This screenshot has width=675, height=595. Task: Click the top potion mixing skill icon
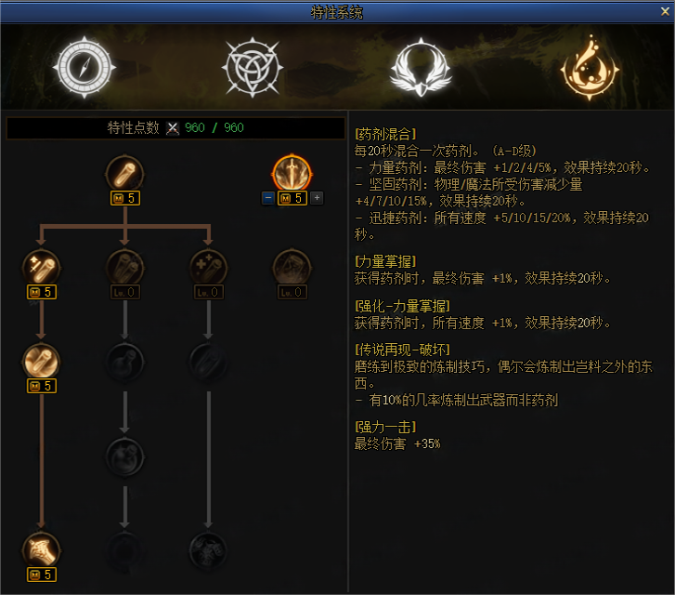click(x=124, y=174)
